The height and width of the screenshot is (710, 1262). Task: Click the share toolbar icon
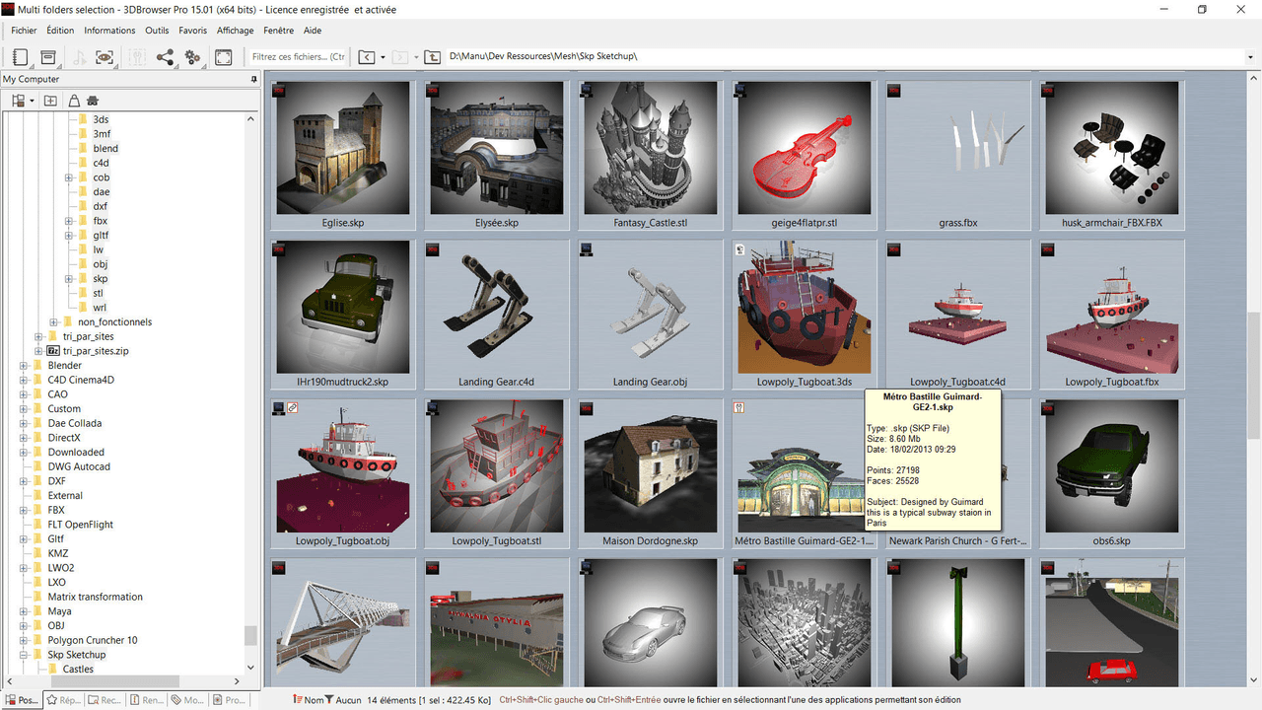pyautogui.click(x=165, y=57)
